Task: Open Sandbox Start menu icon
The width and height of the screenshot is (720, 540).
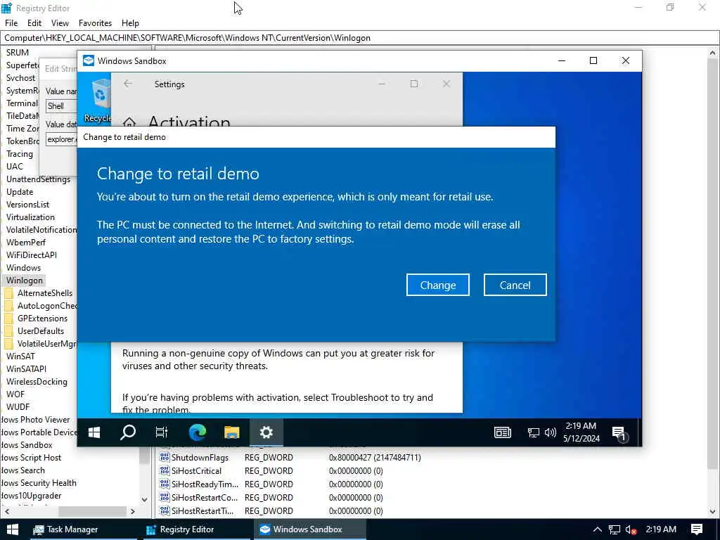Action: click(94, 432)
